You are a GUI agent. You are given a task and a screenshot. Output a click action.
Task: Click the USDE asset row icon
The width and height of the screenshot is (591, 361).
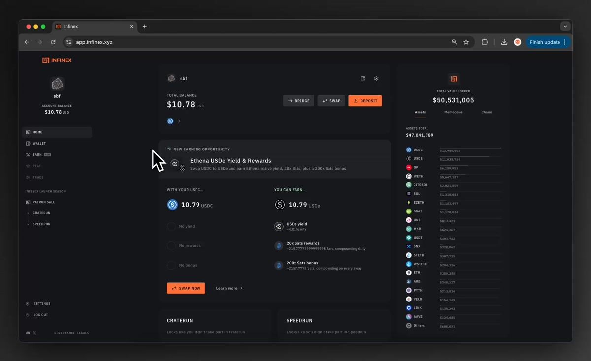pos(409,159)
